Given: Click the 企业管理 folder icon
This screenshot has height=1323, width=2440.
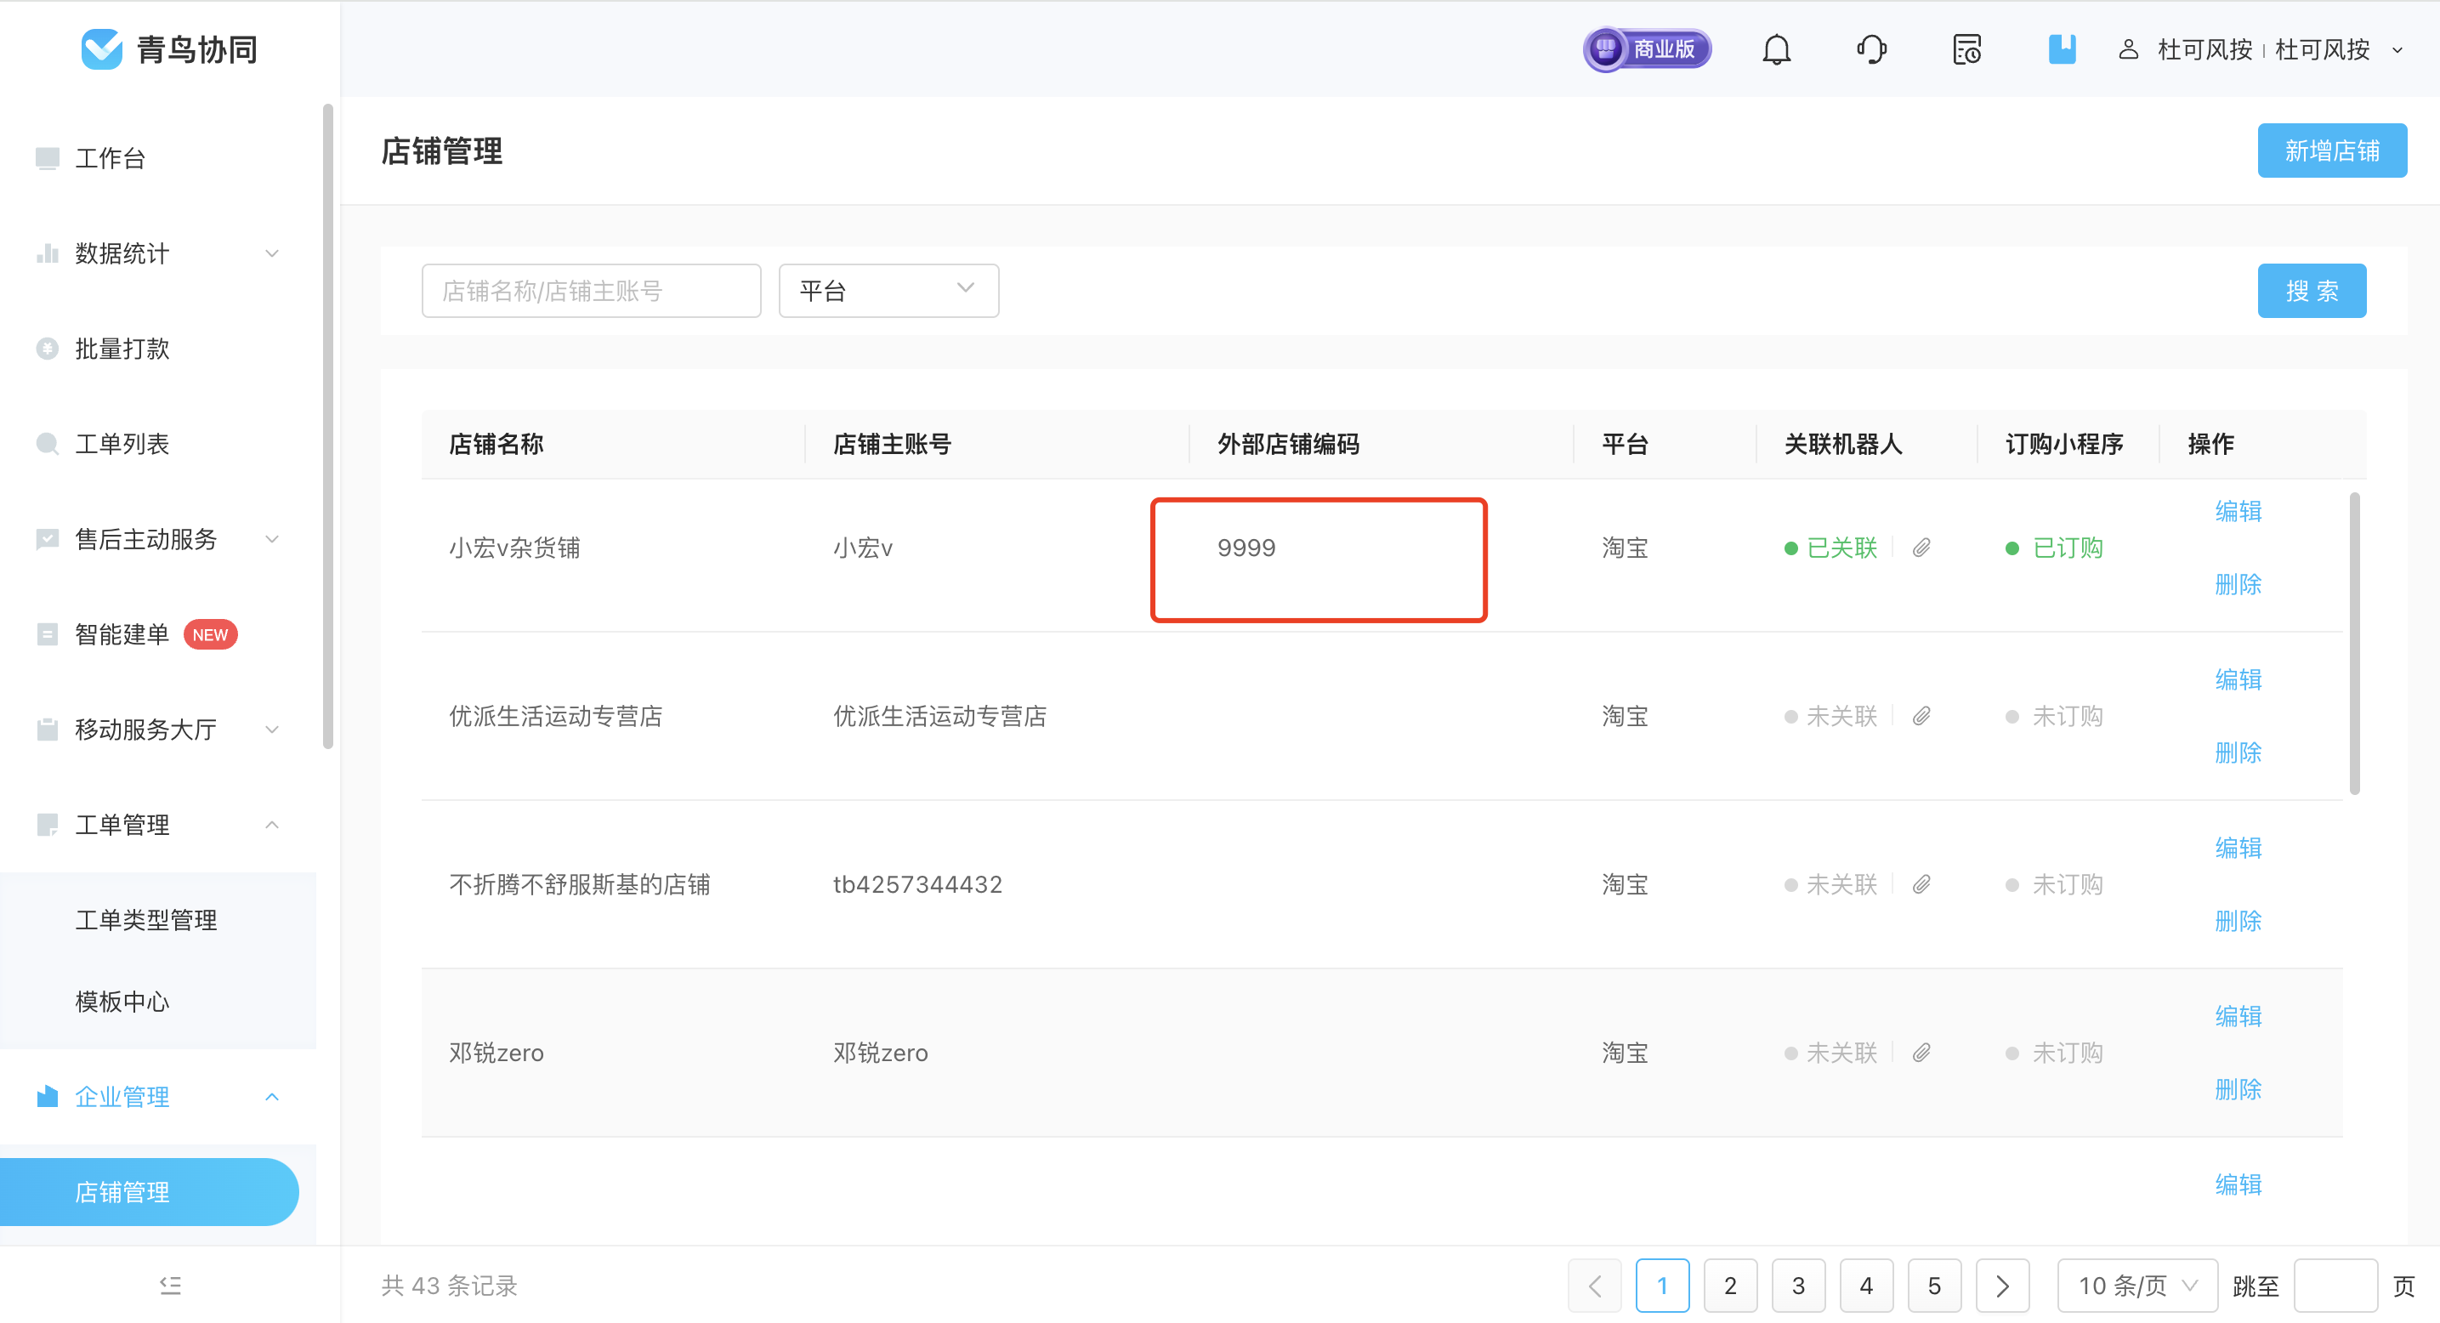Looking at the screenshot, I should pos(48,1096).
